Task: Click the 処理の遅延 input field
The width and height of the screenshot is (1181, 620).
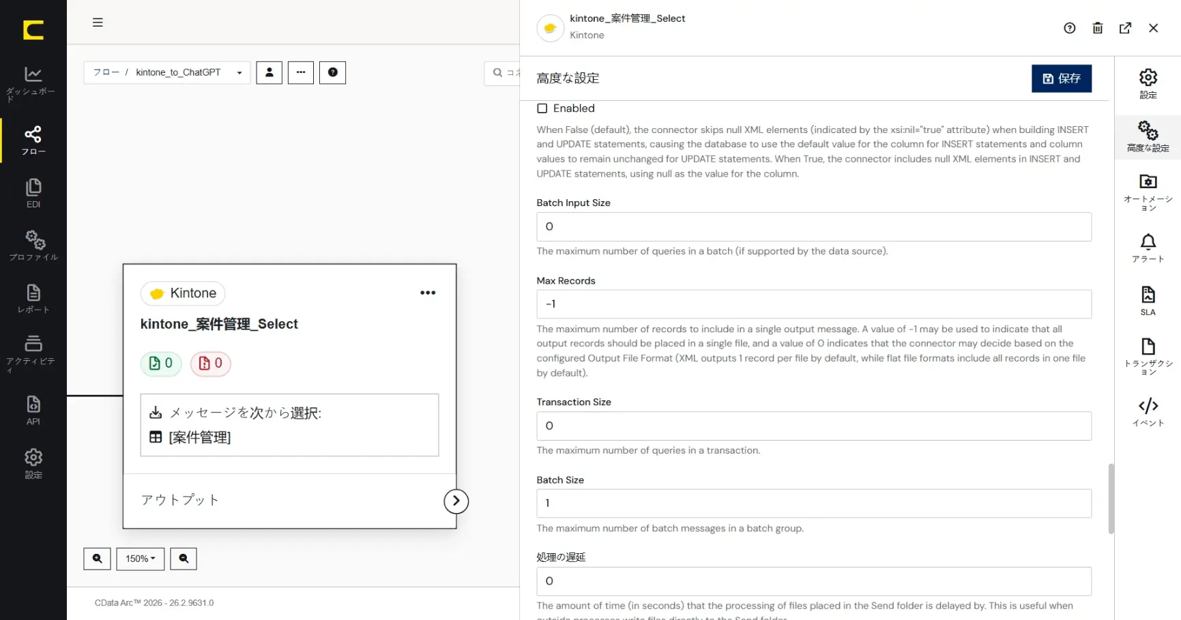Action: point(814,581)
